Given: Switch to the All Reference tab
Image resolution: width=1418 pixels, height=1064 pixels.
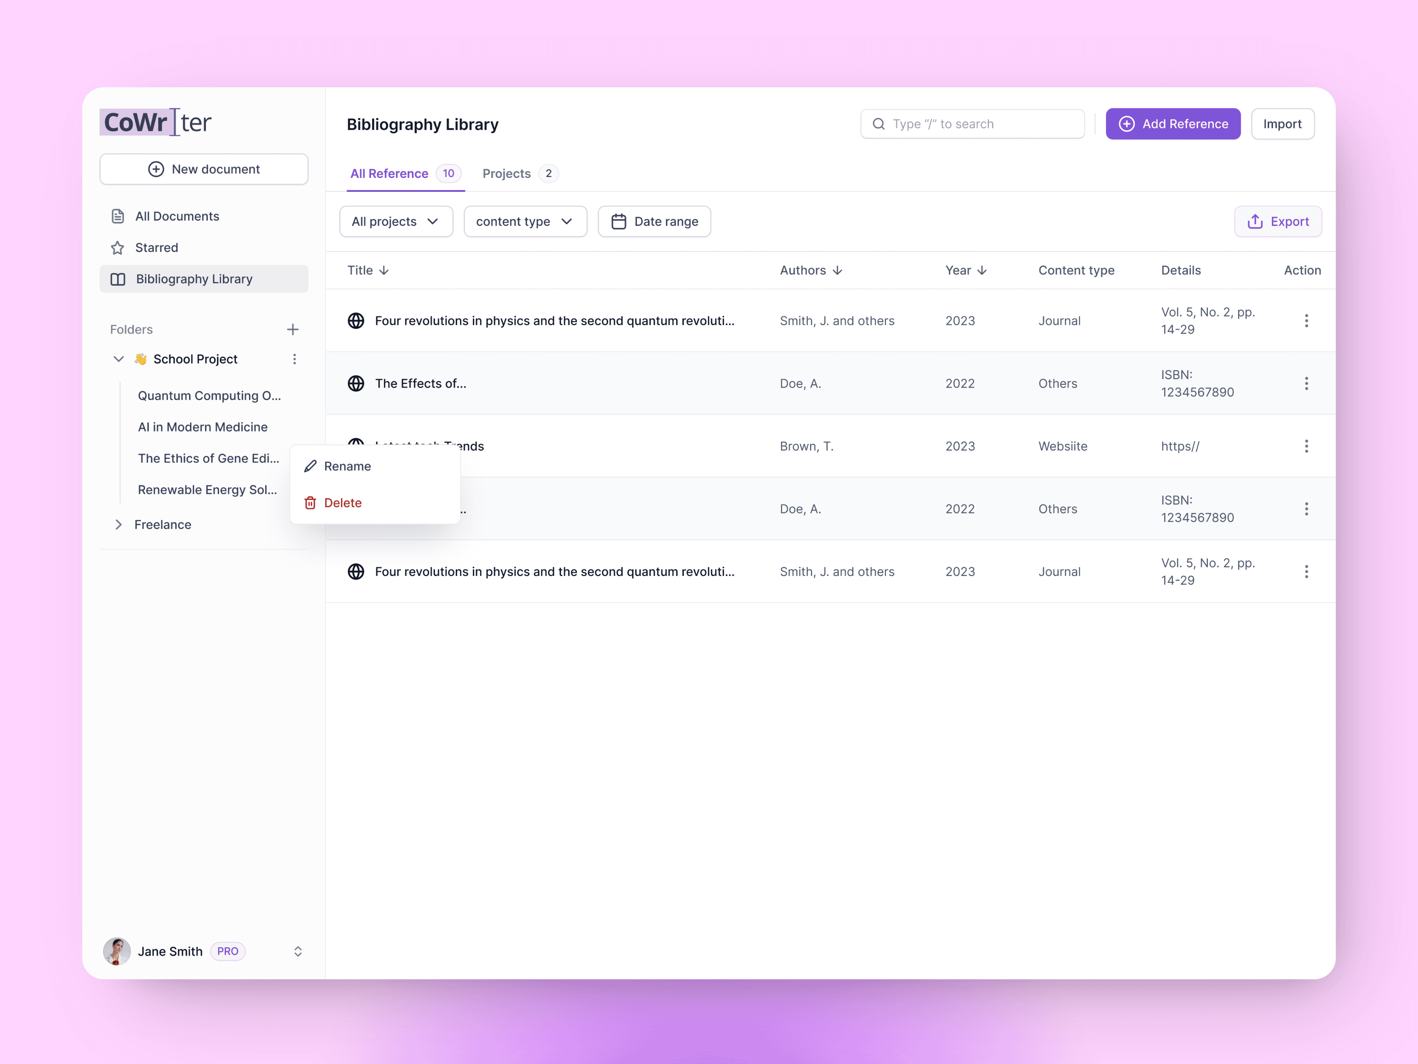Looking at the screenshot, I should [405, 174].
